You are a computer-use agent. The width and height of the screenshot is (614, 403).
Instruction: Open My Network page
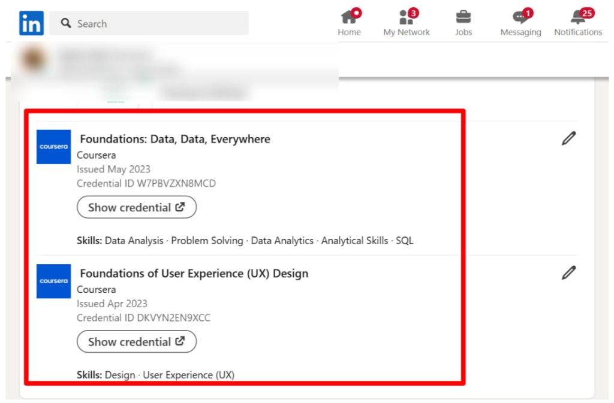pyautogui.click(x=407, y=23)
